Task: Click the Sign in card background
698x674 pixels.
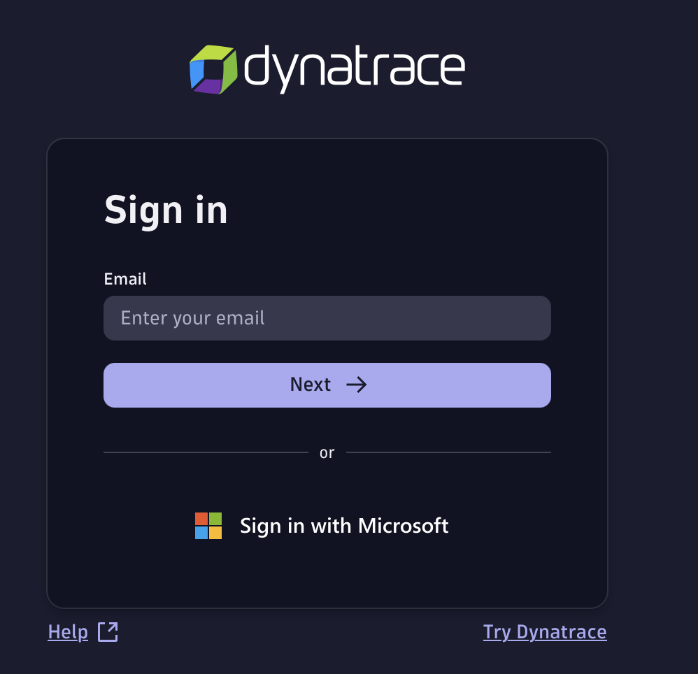Action: pos(327,573)
